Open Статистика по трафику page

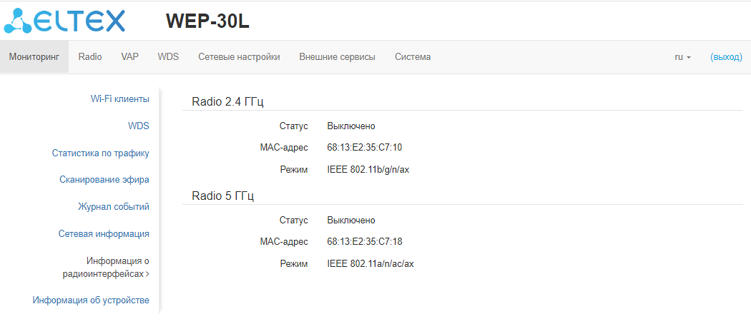[x=100, y=153]
